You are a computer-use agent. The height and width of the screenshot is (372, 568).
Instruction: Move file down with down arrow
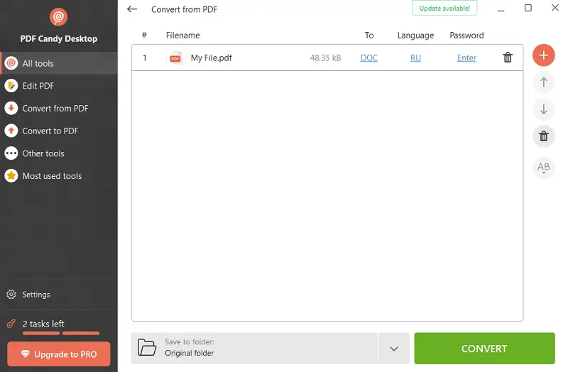coord(543,109)
